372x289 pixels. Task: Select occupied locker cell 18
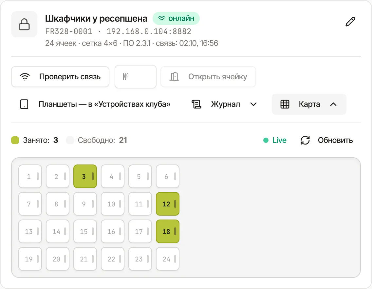[168, 232]
